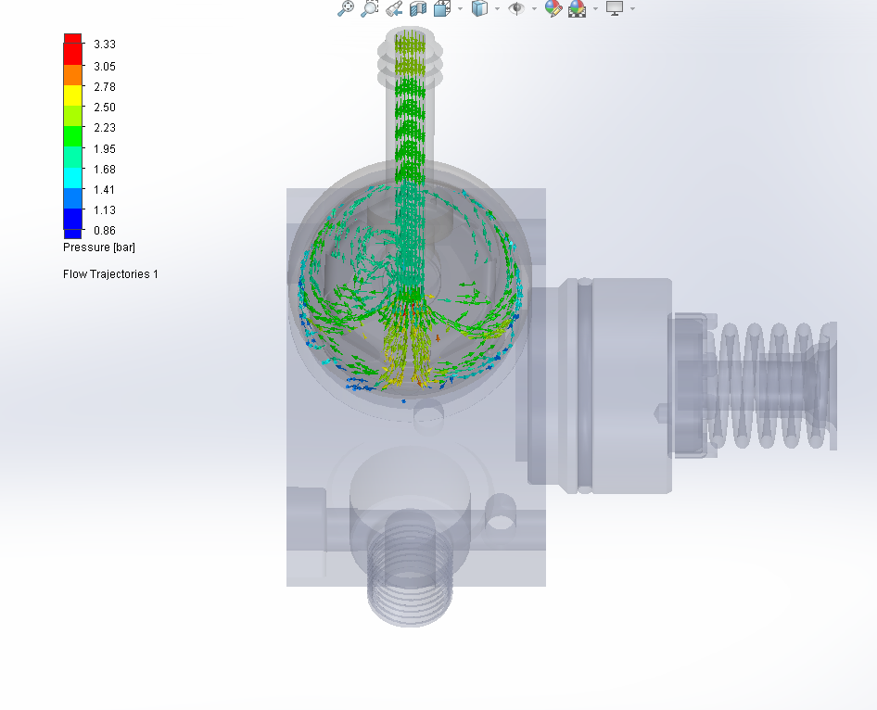Click the Pressure [bar] legend label
The height and width of the screenshot is (710, 877).
(98, 247)
